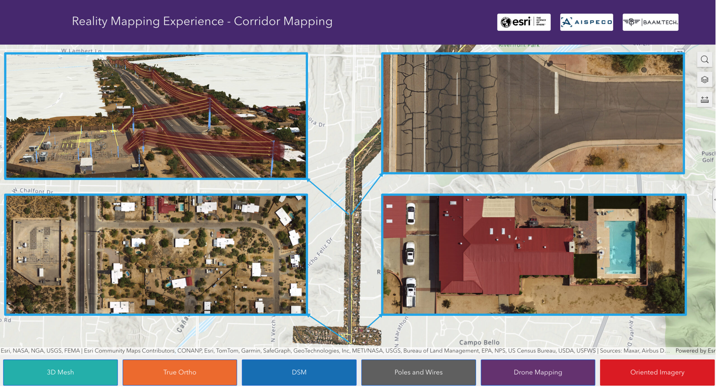Open the red roof house thumbnail
The image size is (717, 392).
pos(534,254)
